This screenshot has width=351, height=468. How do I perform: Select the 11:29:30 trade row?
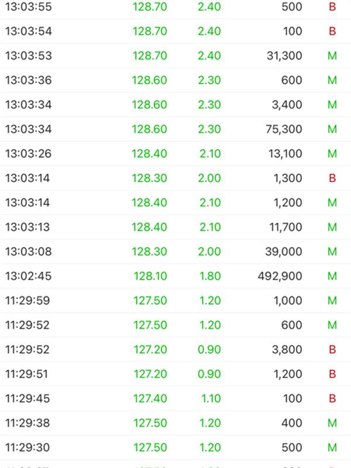175,447
